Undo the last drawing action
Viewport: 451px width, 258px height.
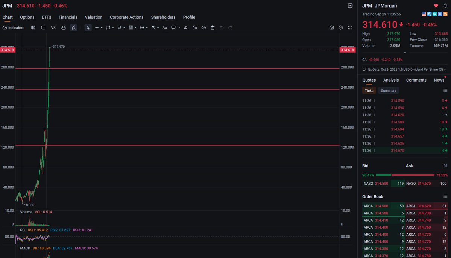pos(222,27)
